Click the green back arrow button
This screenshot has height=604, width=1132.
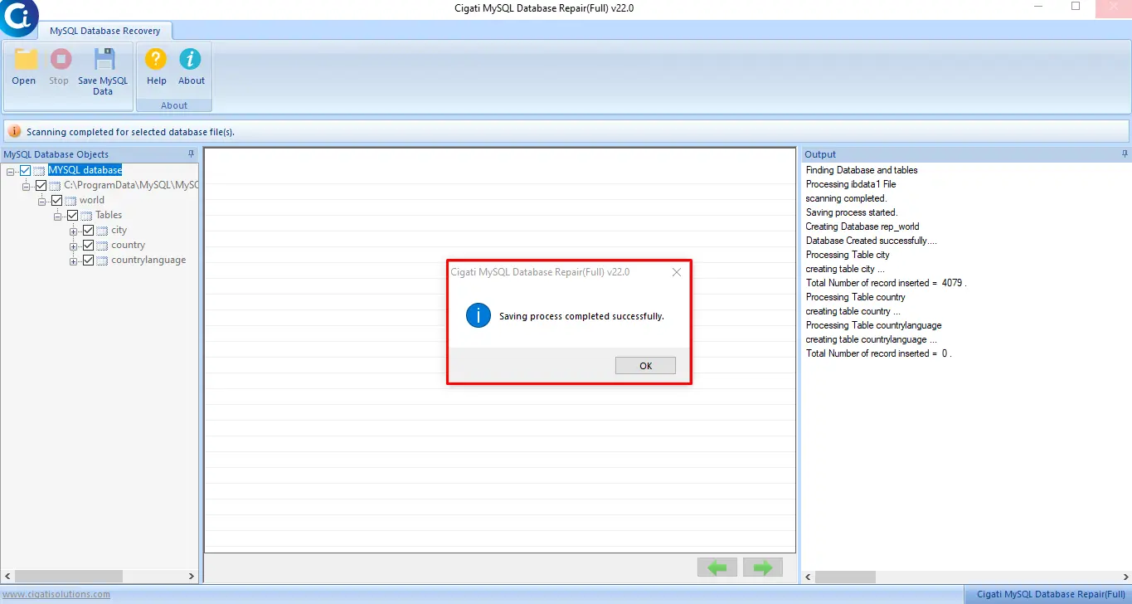[x=717, y=567]
